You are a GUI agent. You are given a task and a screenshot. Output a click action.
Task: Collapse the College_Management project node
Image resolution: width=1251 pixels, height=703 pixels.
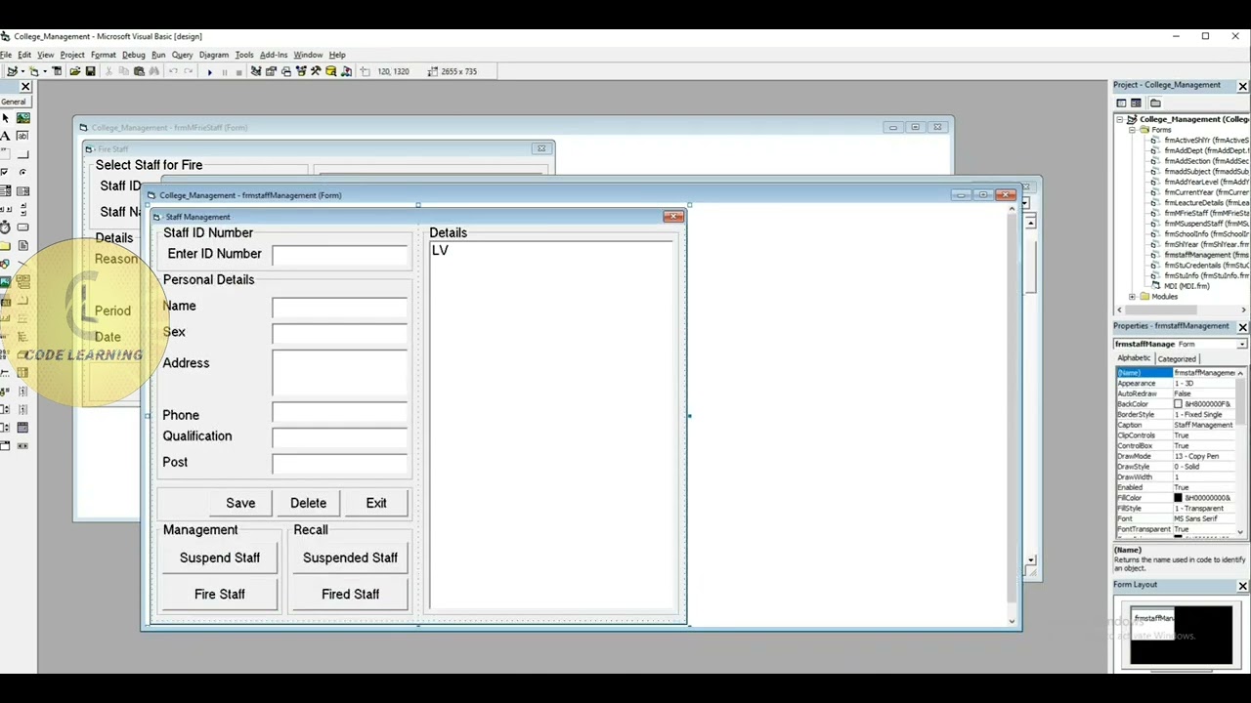tap(1120, 119)
